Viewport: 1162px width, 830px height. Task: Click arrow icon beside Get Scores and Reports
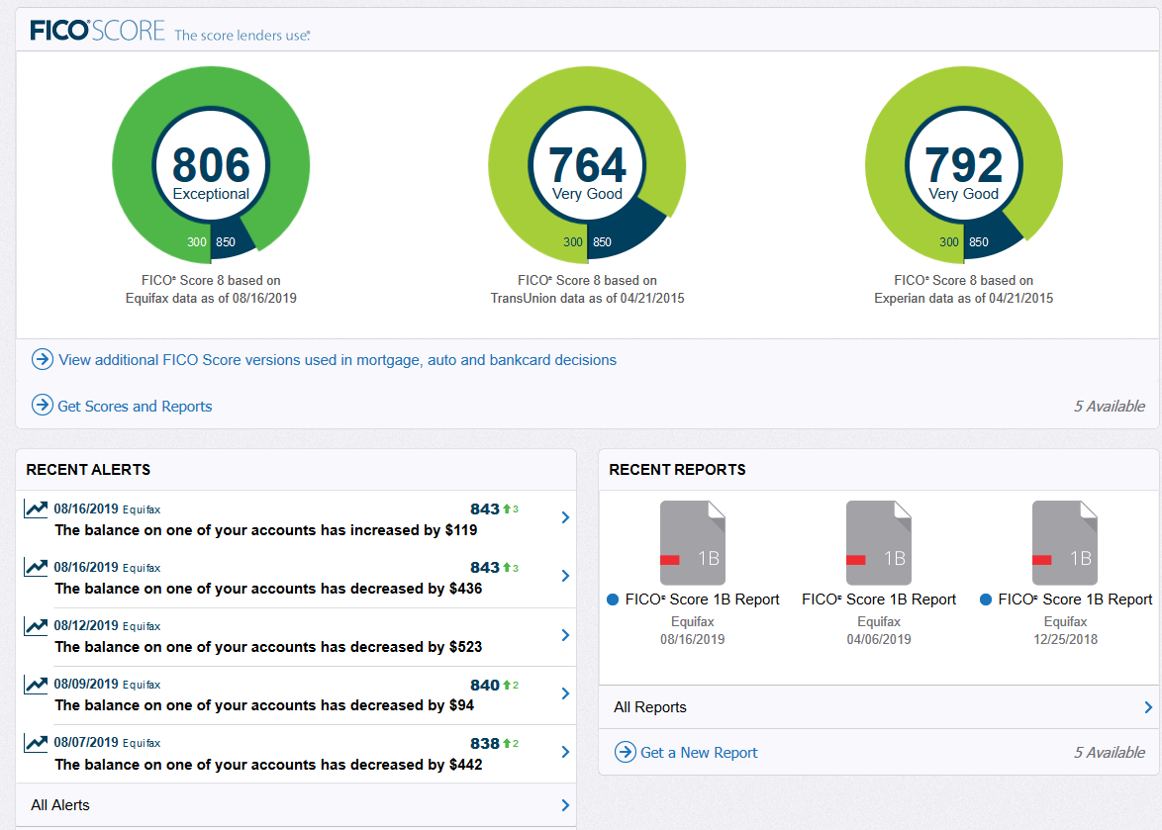[x=43, y=406]
